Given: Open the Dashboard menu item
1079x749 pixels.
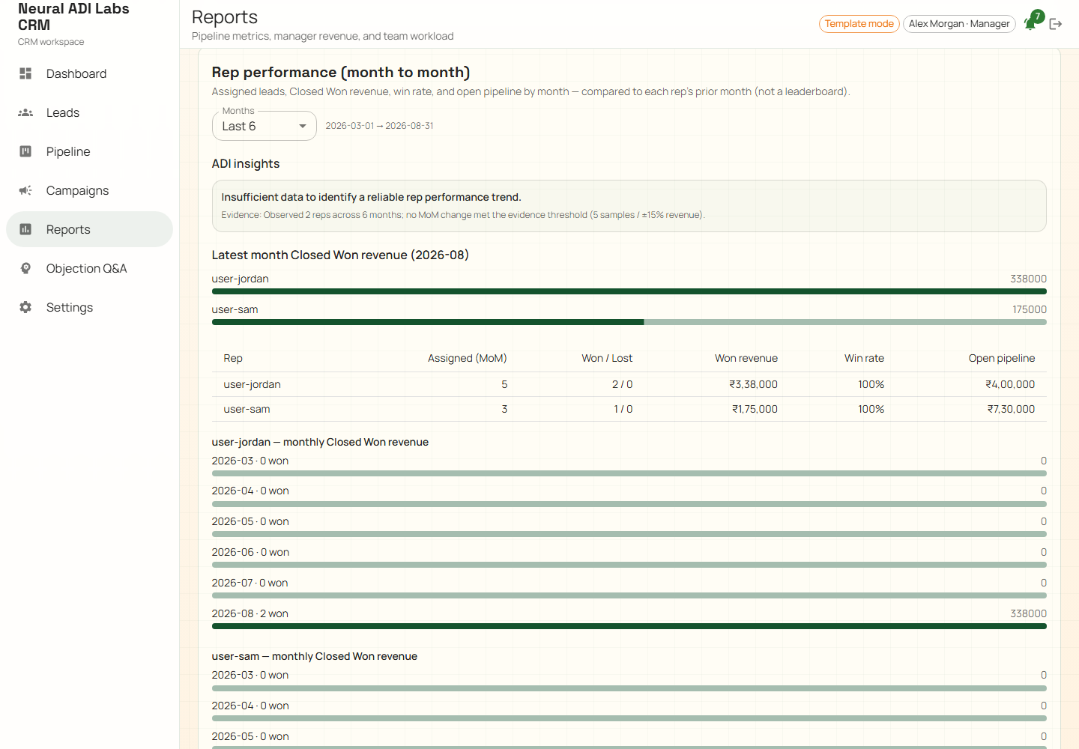Looking at the screenshot, I should (x=89, y=73).
